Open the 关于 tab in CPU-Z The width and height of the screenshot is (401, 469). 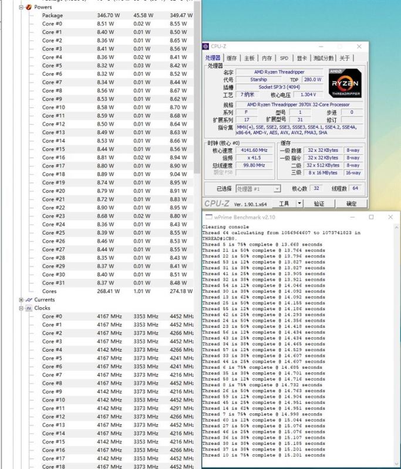[x=345, y=58]
